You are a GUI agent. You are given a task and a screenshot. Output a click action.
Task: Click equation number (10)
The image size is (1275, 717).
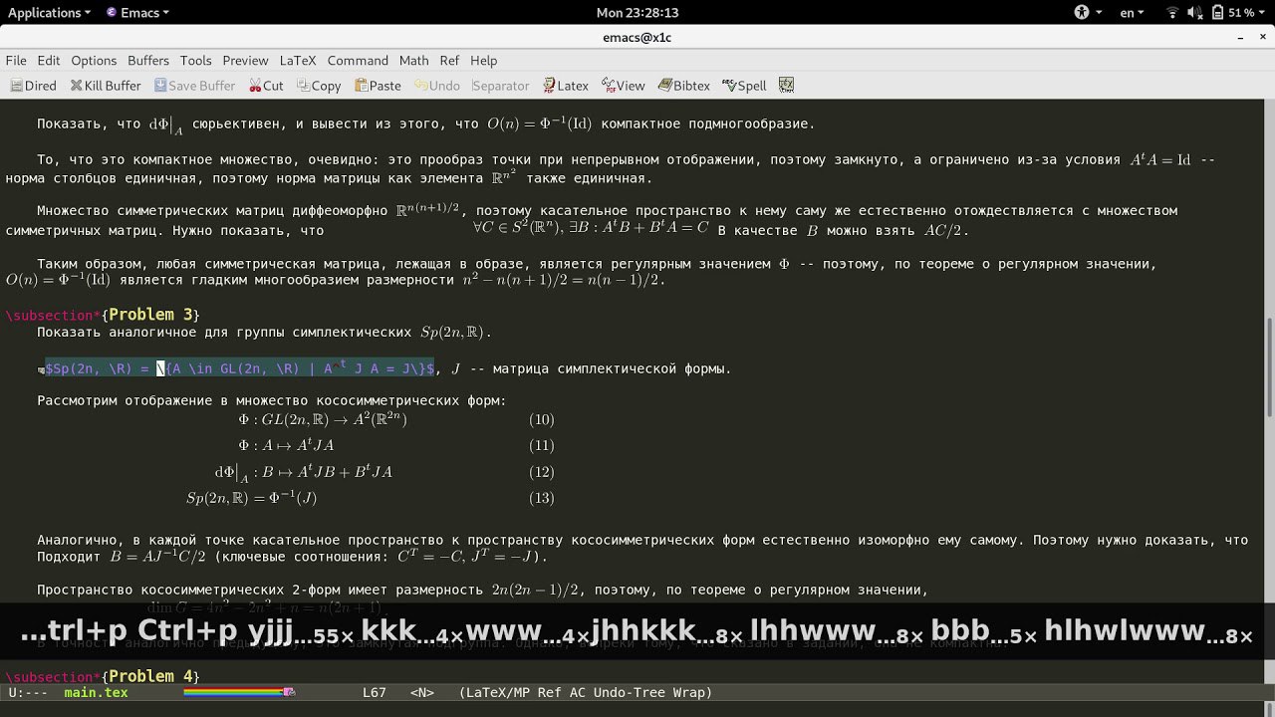(542, 420)
